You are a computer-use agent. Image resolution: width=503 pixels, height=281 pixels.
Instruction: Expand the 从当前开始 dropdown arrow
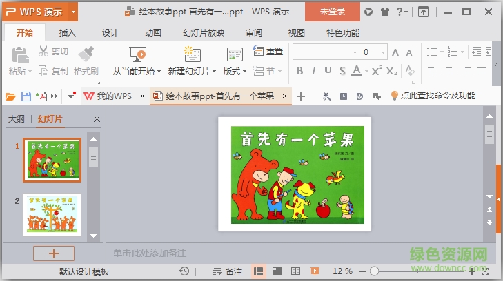click(159, 72)
